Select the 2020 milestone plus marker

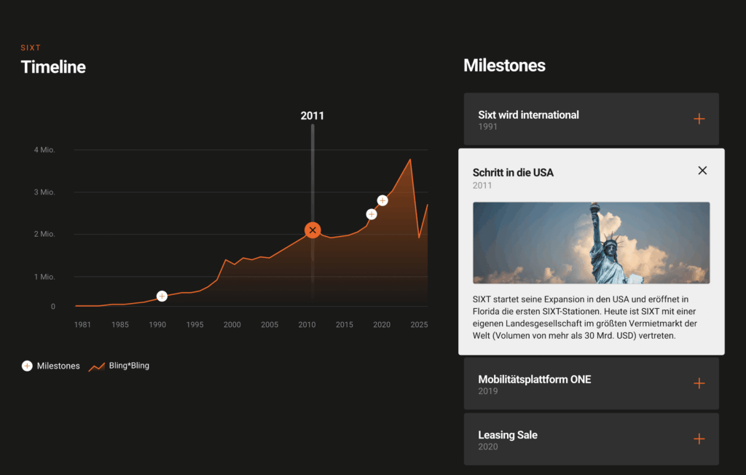[382, 200]
